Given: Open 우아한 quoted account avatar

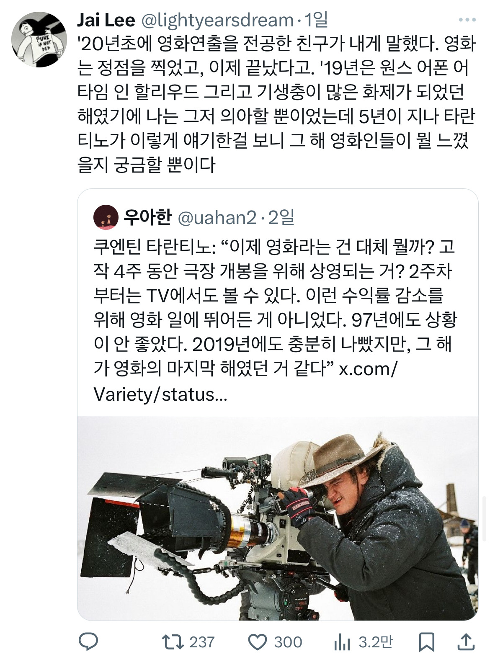Looking at the screenshot, I should [x=106, y=217].
